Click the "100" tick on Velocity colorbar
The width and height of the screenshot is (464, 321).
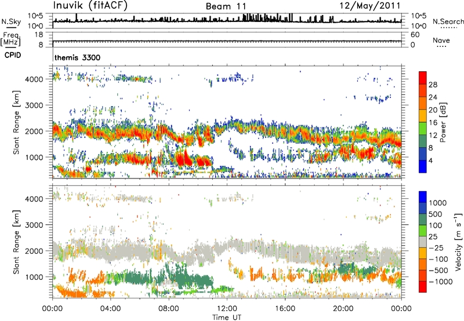pyautogui.click(x=437, y=225)
